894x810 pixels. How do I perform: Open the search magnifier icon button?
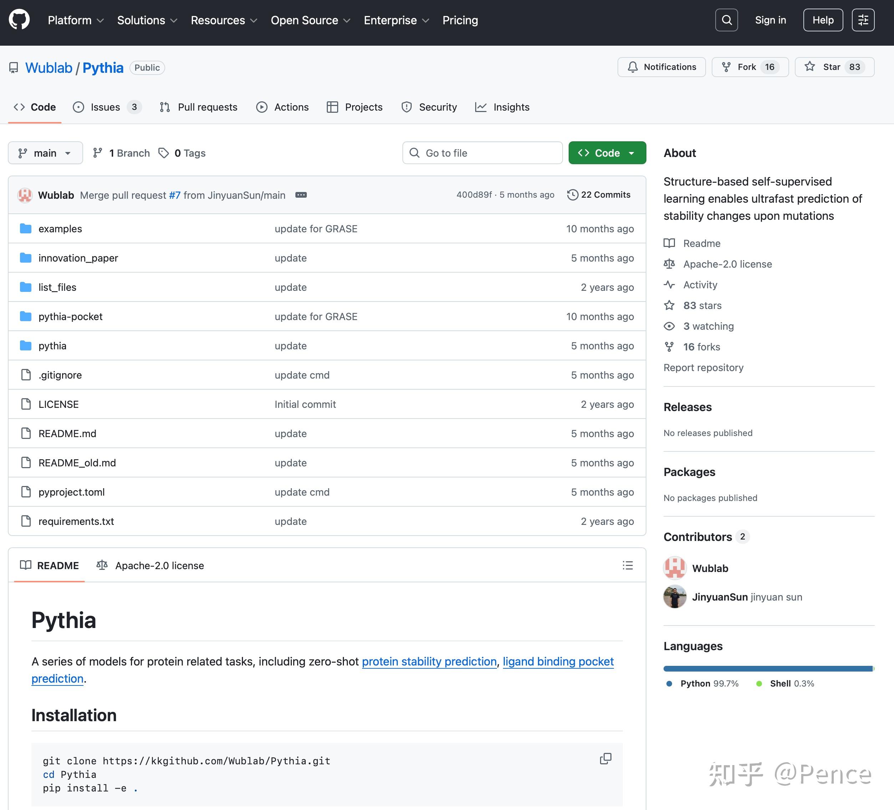pyautogui.click(x=726, y=20)
